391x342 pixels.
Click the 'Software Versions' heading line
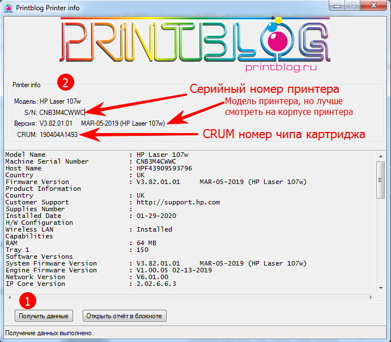click(x=39, y=256)
